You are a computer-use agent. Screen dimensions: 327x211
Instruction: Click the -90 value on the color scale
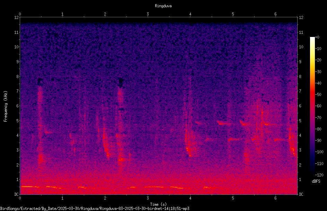pyautogui.click(x=318, y=141)
